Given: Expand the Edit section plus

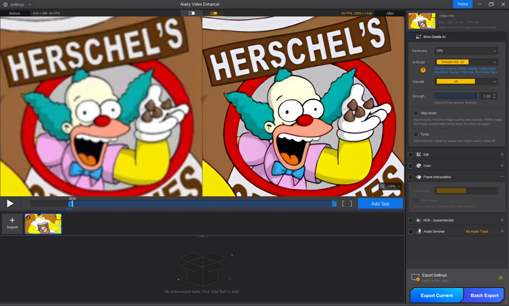Looking at the screenshot, I should tap(502, 154).
